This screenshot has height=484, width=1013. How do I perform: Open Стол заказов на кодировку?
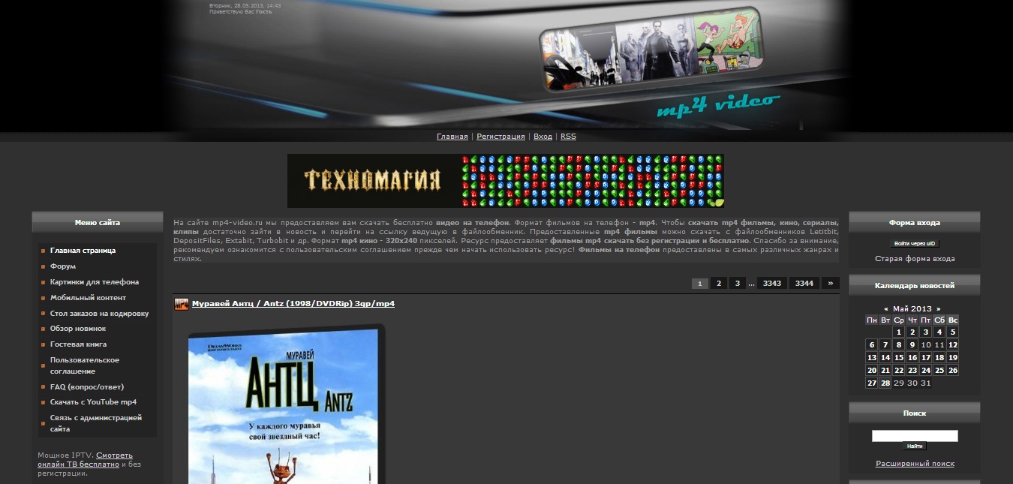pyautogui.click(x=100, y=314)
